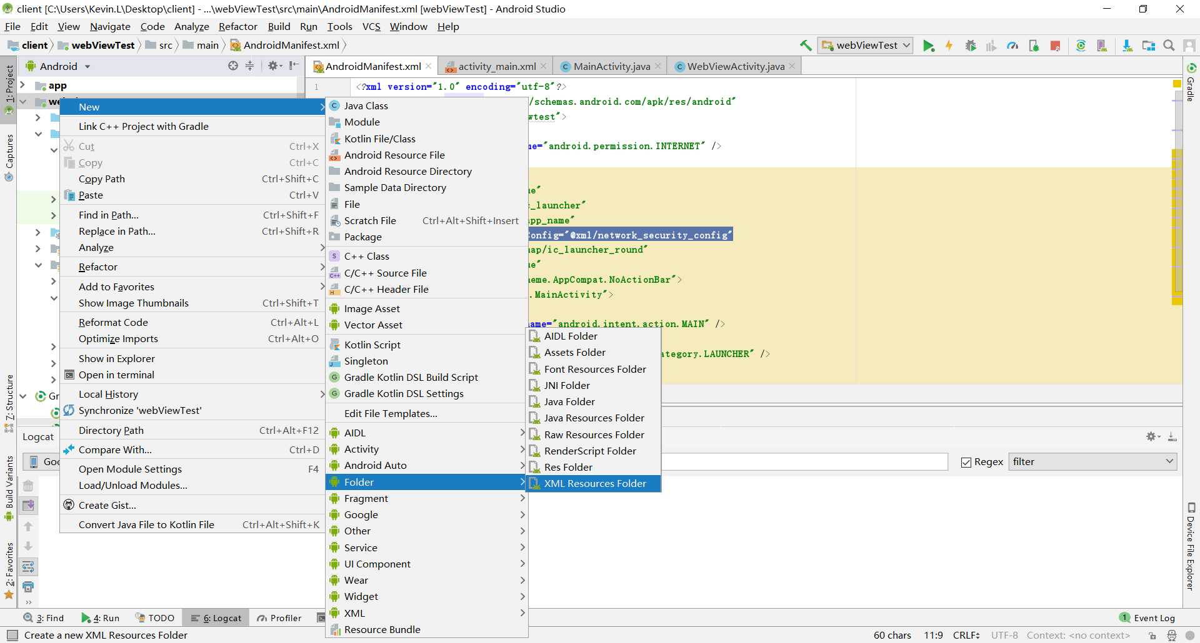1200x643 pixels.
Task: Choose Res Folder from submenu
Action: coord(594,467)
